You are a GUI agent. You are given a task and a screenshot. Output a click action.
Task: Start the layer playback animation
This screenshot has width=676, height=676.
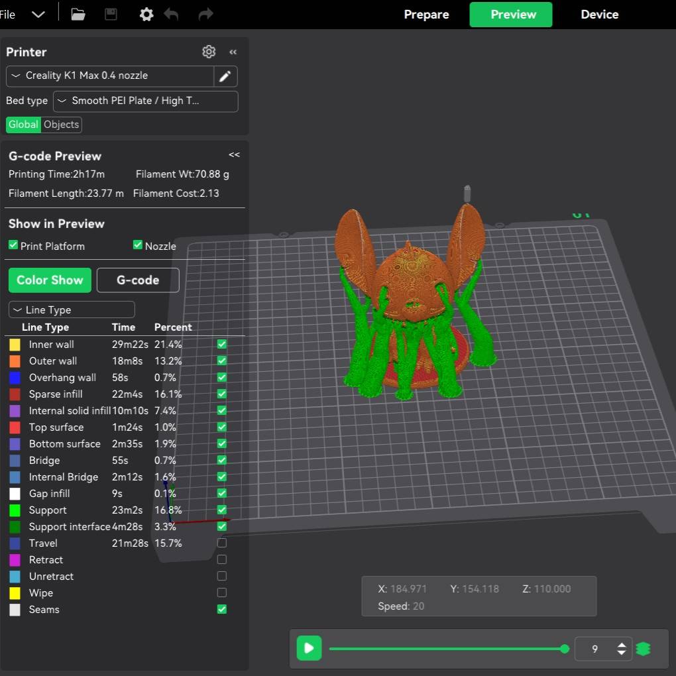point(309,648)
